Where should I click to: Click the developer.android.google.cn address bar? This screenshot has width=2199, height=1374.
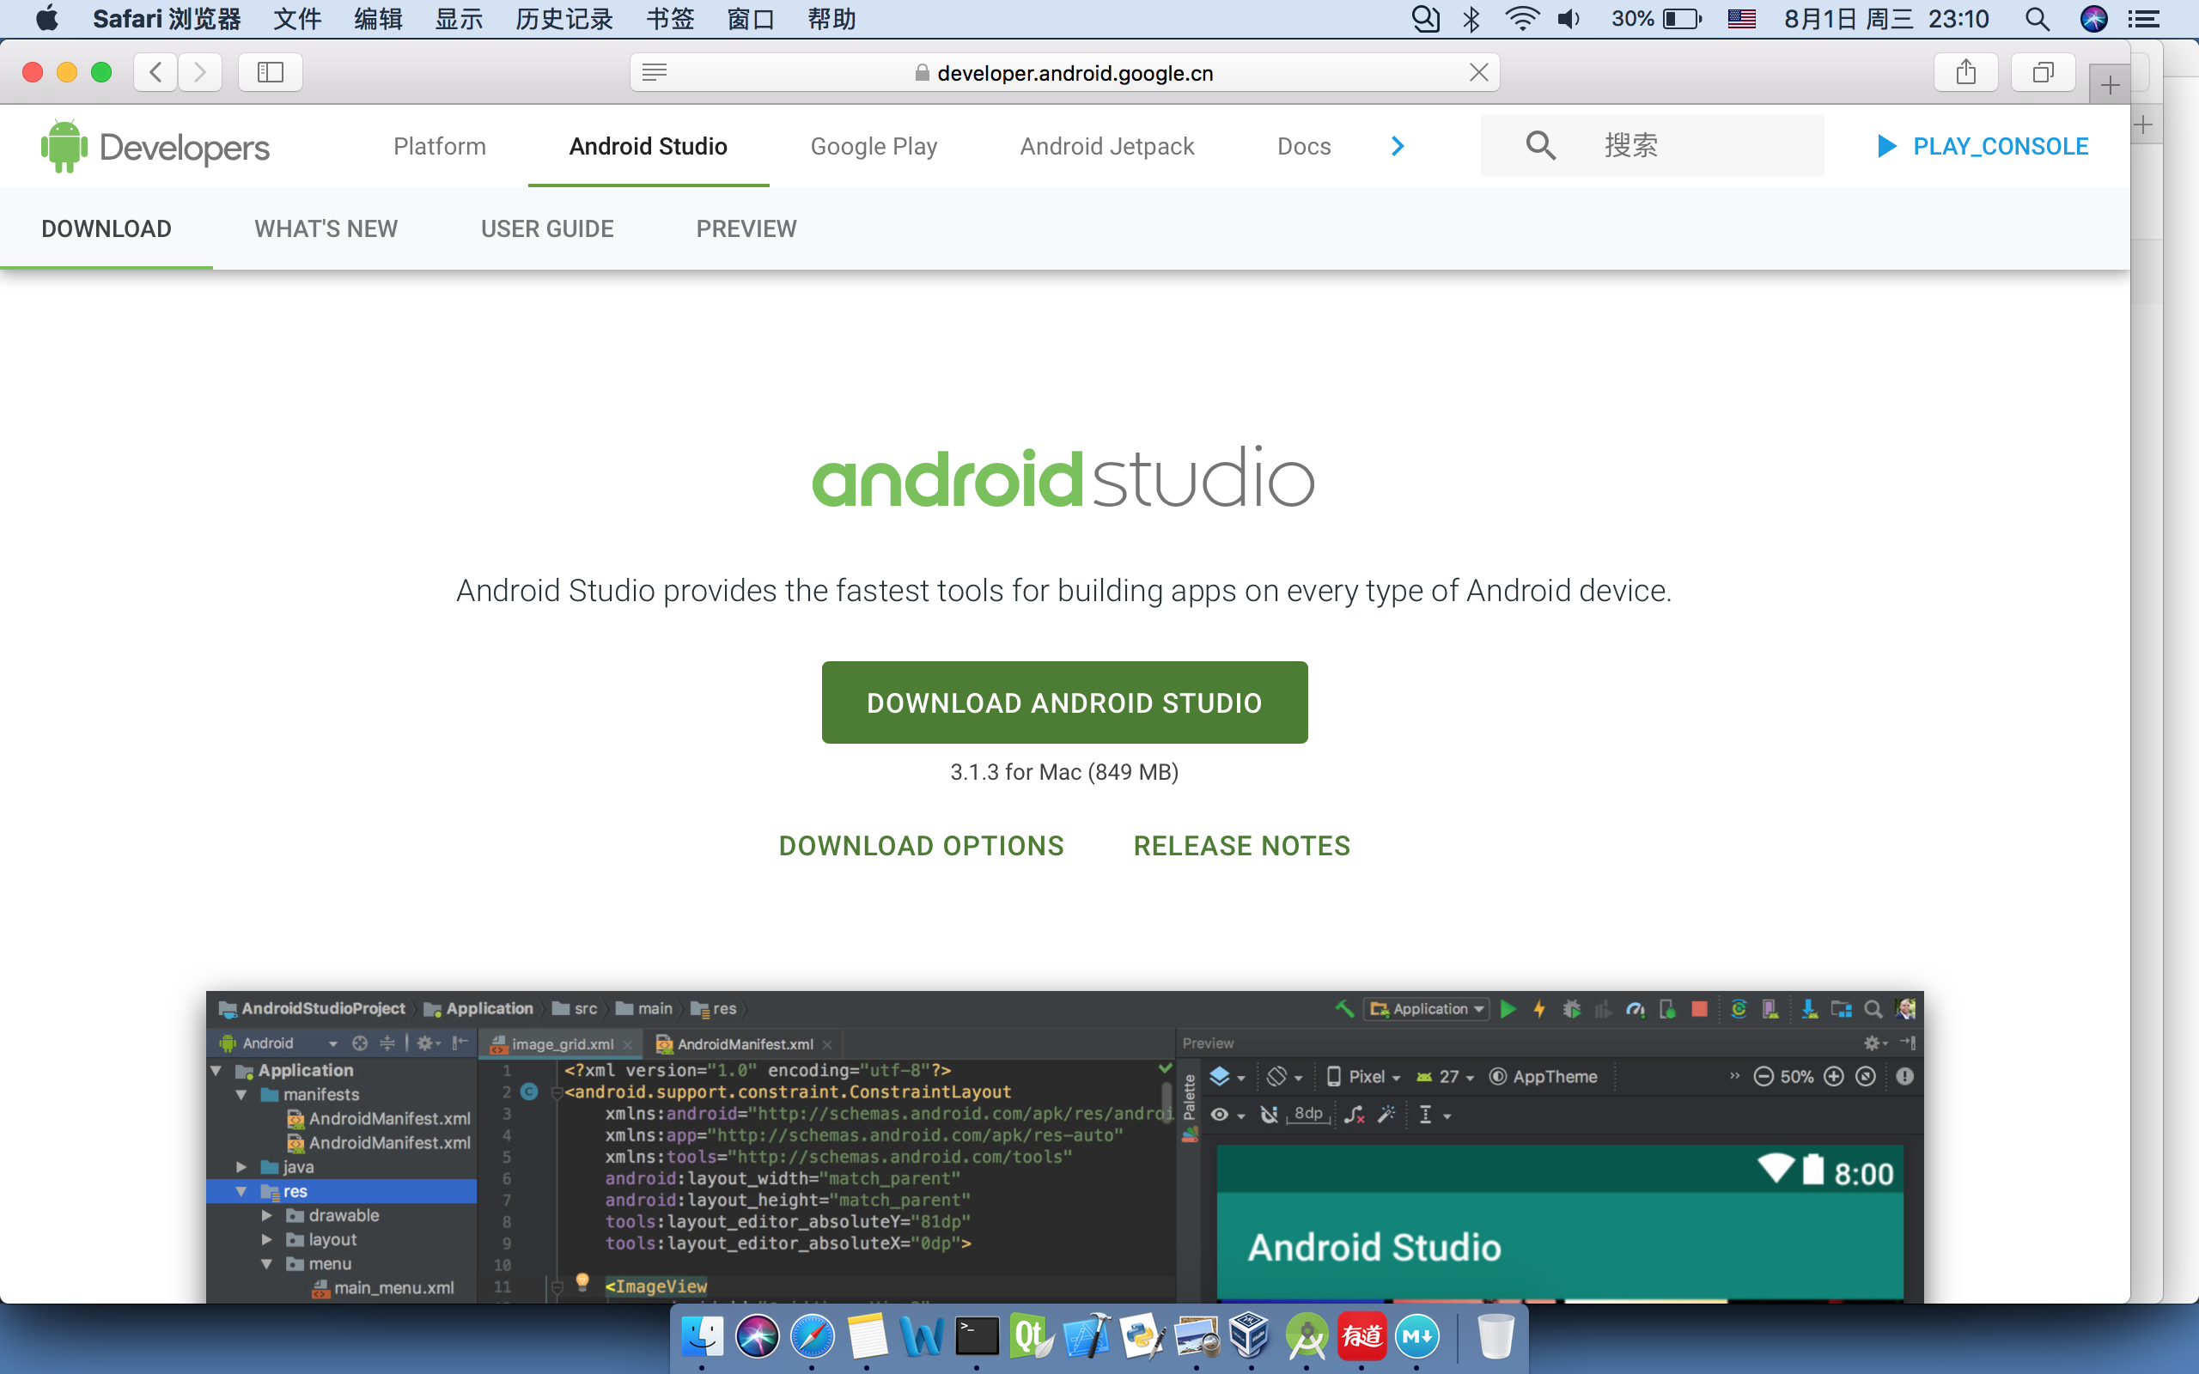click(1064, 72)
